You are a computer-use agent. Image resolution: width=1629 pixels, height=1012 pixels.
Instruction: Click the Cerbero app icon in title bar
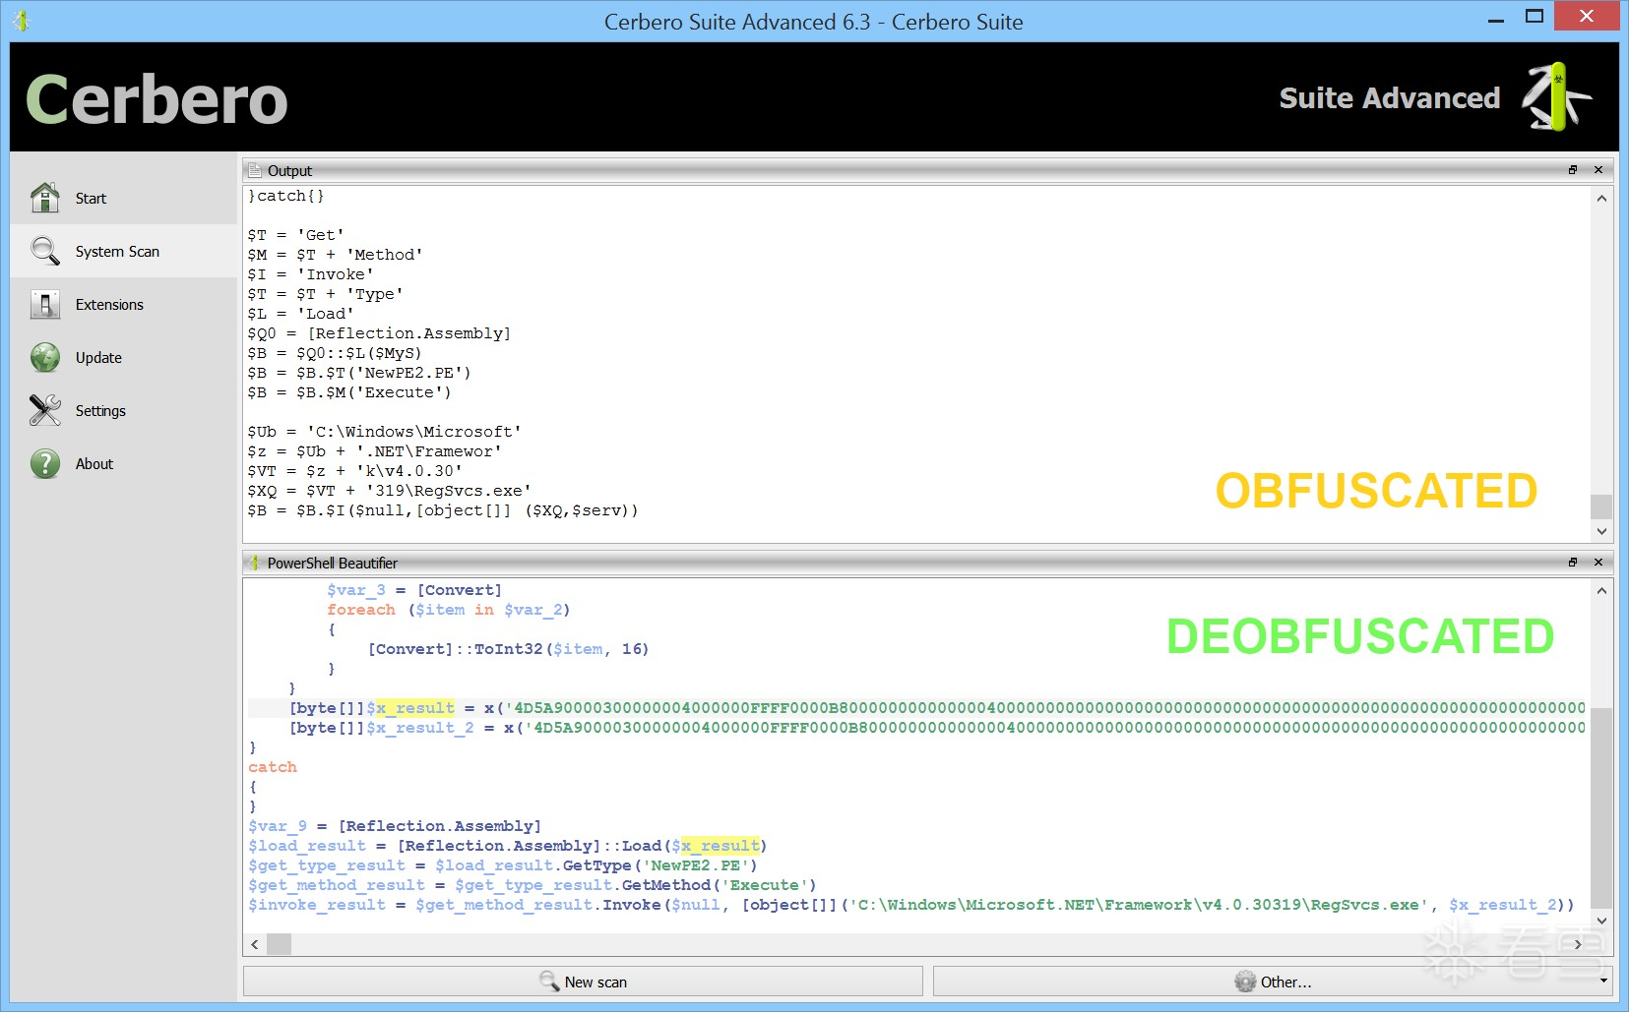21,20
